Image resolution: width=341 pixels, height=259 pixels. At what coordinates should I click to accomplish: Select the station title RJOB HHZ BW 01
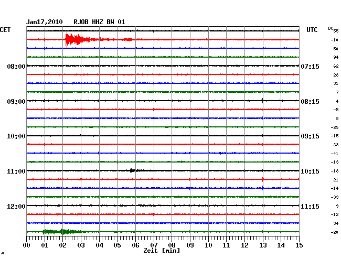click(x=99, y=22)
